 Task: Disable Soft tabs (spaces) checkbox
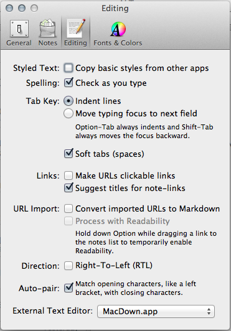point(68,154)
